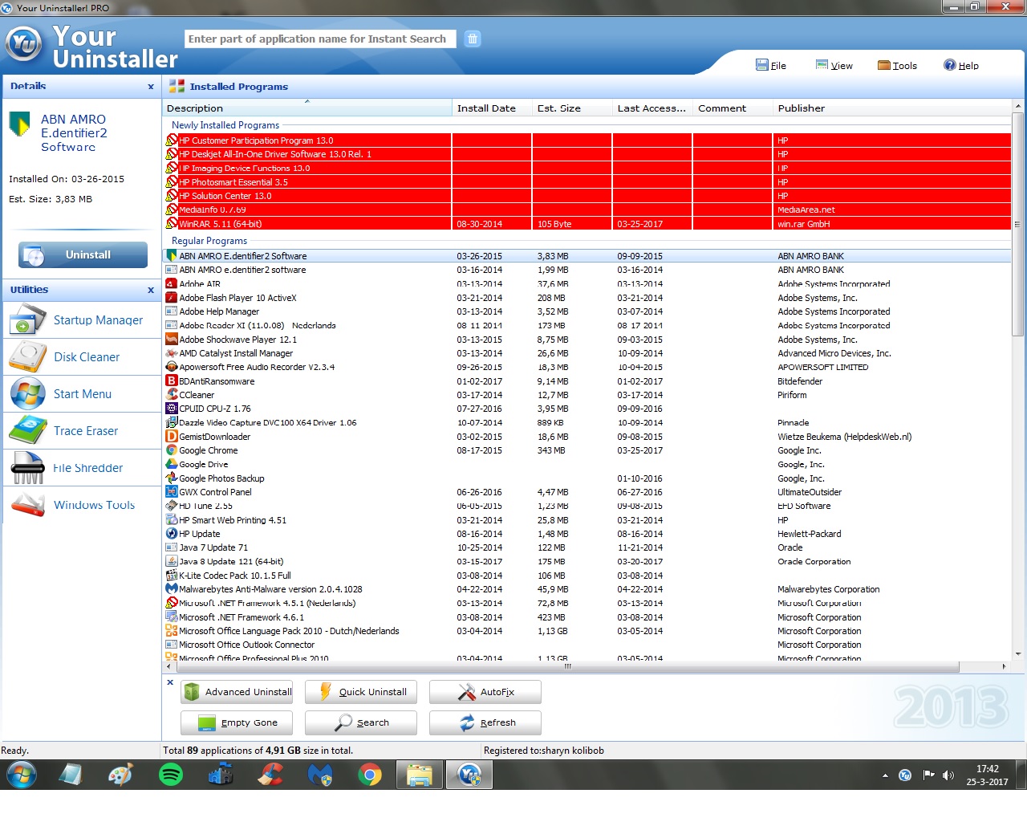Click the AutoFix button
Image resolution: width=1027 pixels, height=822 pixels.
(x=485, y=692)
